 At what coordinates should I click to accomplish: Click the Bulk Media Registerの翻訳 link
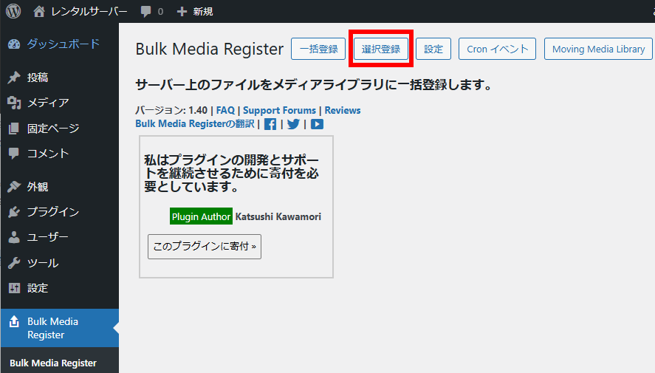pyautogui.click(x=194, y=123)
